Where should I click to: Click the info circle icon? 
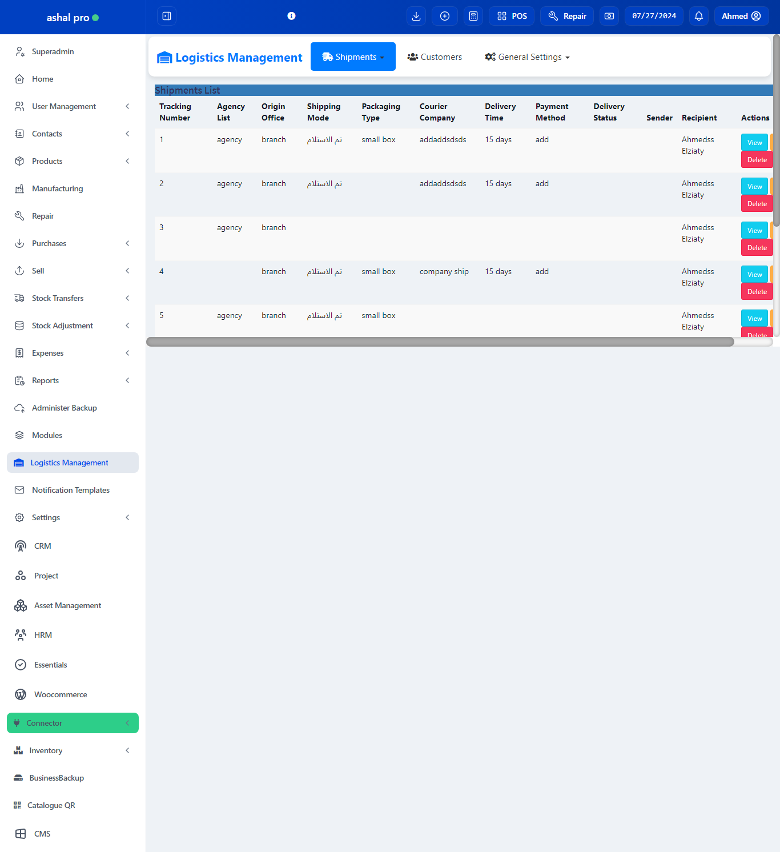(x=291, y=16)
